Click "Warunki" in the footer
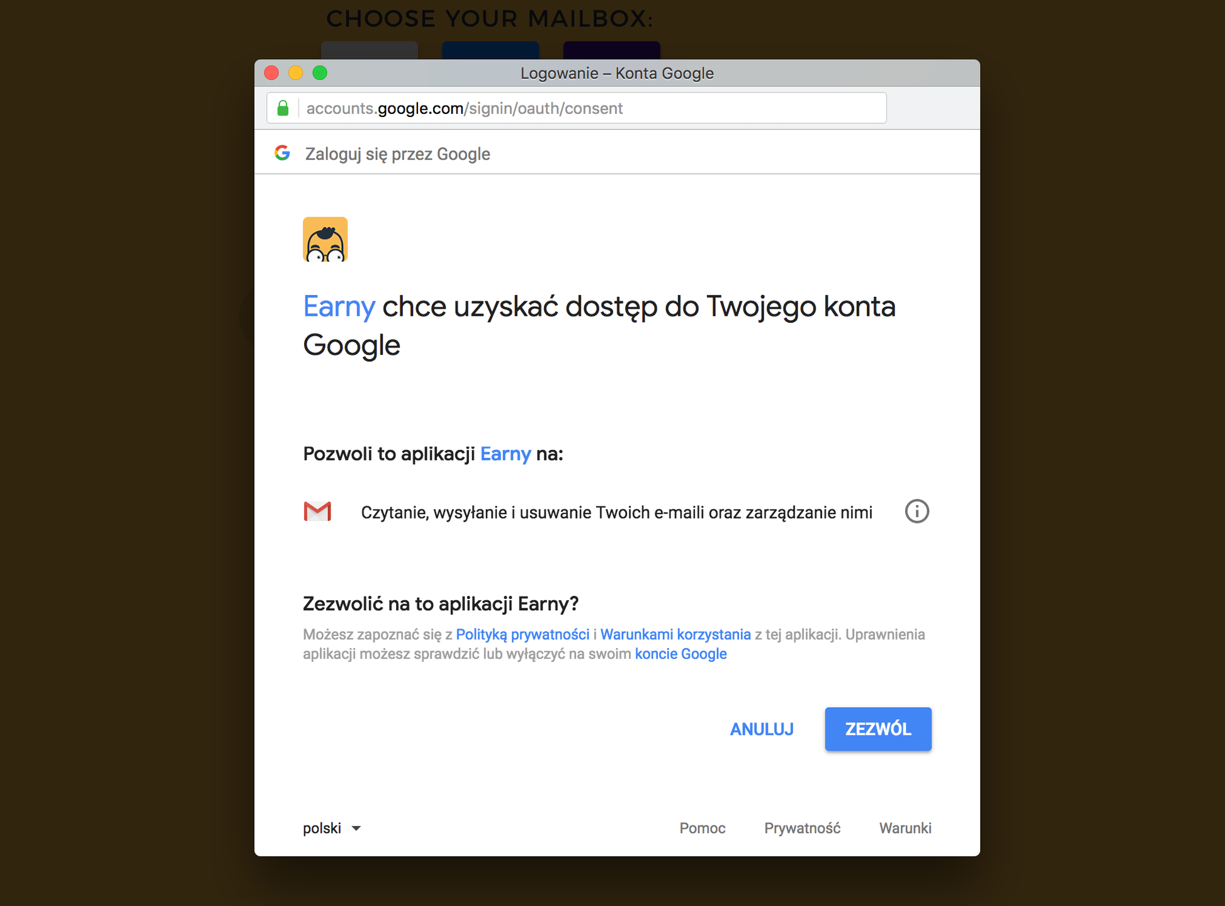The height and width of the screenshot is (906, 1225). [905, 828]
